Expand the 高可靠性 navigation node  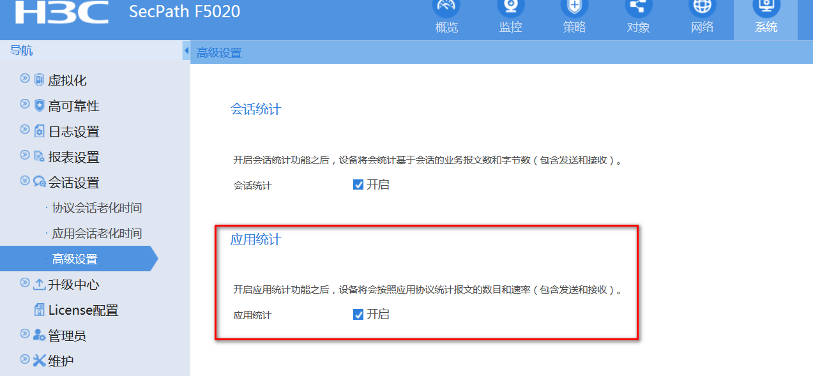(x=25, y=104)
